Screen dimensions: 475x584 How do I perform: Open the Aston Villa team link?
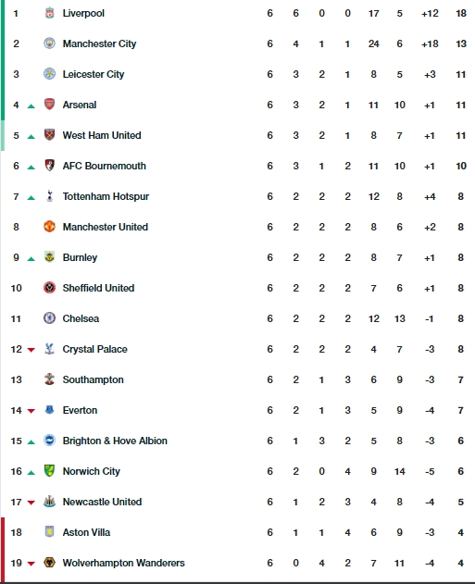(x=86, y=532)
